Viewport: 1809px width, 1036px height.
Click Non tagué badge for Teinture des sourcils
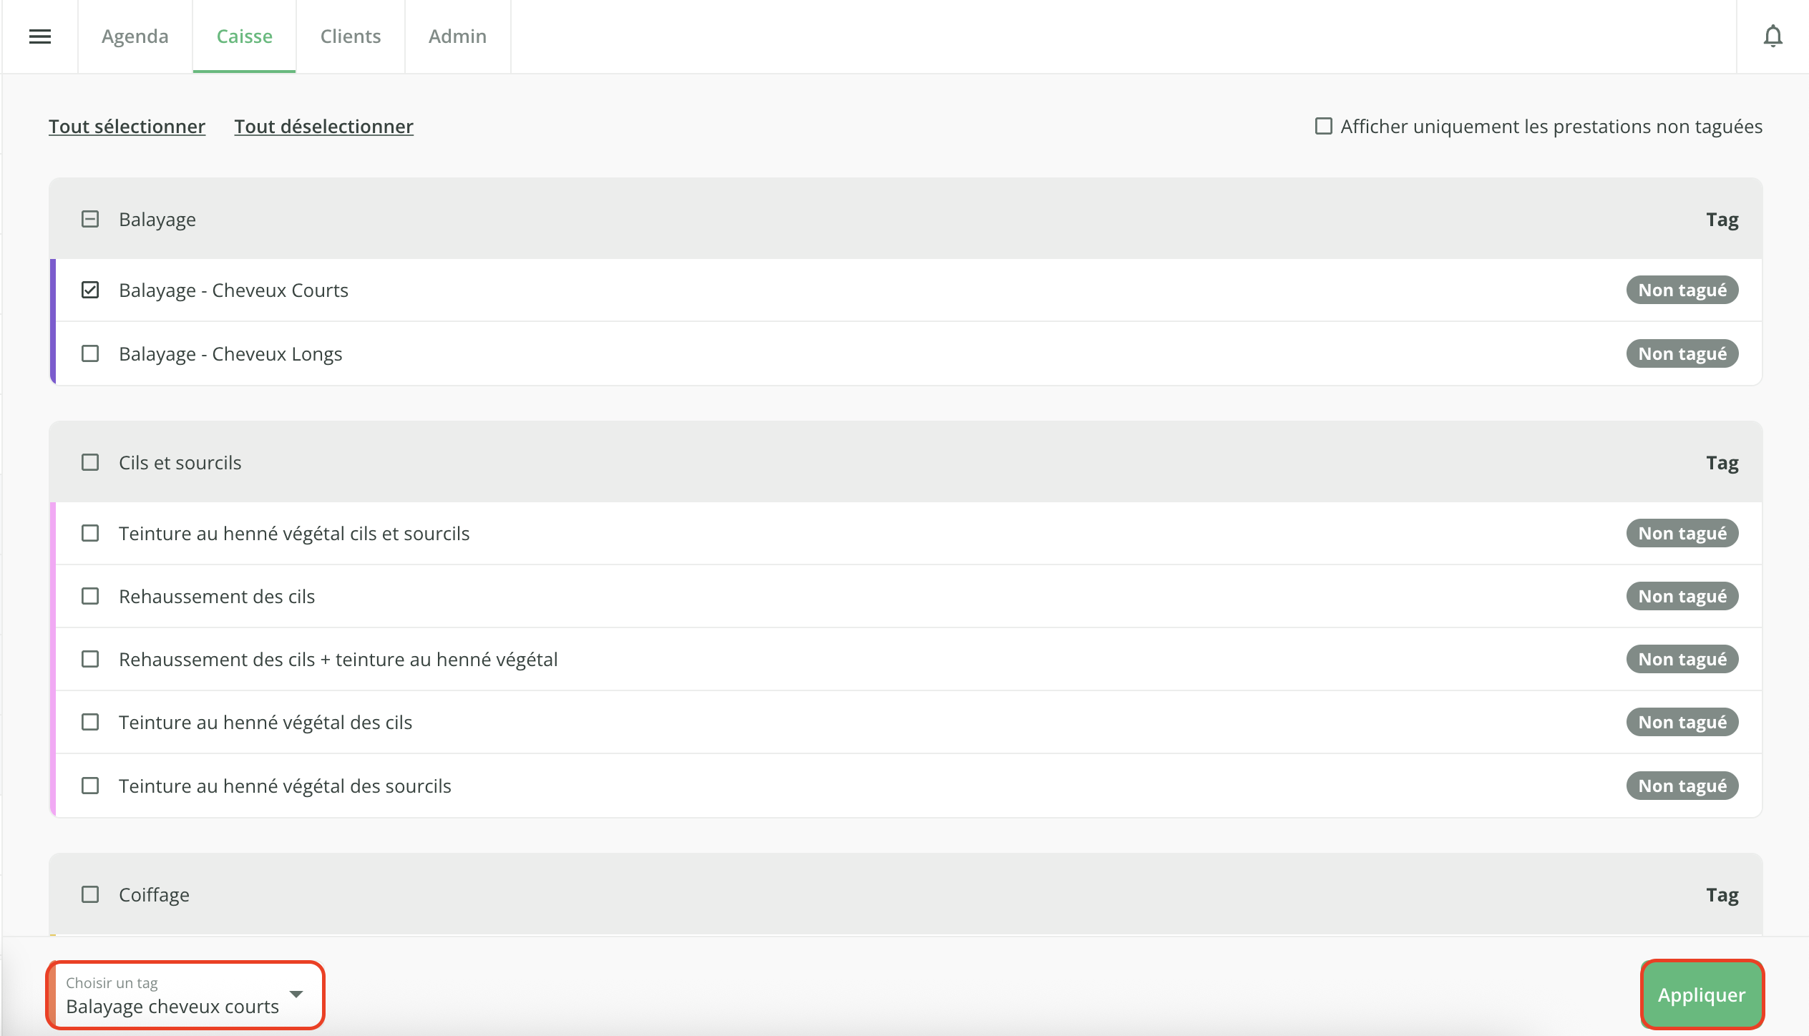click(1682, 786)
